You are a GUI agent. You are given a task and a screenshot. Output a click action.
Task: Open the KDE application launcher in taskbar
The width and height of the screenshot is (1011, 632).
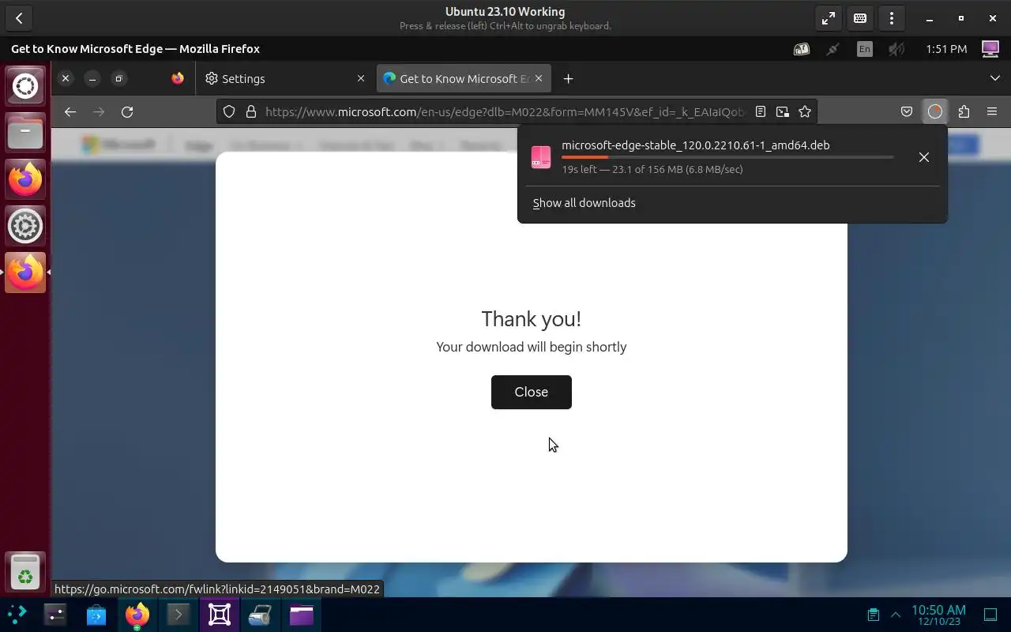click(x=17, y=615)
